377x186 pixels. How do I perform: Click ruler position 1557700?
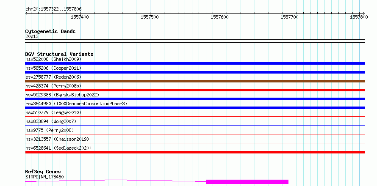coord(290,17)
